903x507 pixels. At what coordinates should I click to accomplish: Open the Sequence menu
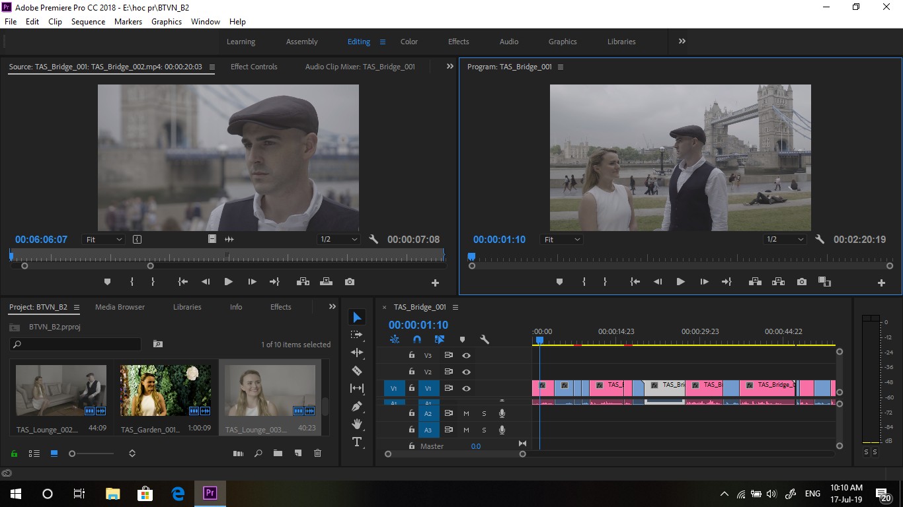pos(88,21)
